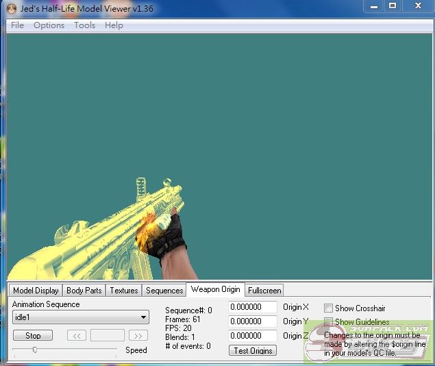This screenshot has width=435, height=366.
Task: Show the Sequences tab
Action: point(164,291)
